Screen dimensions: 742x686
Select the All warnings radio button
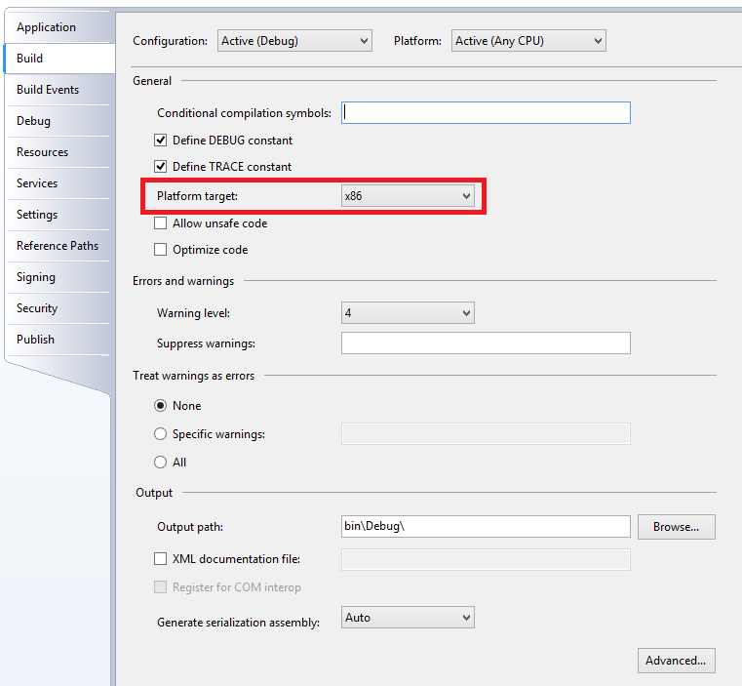click(x=161, y=463)
